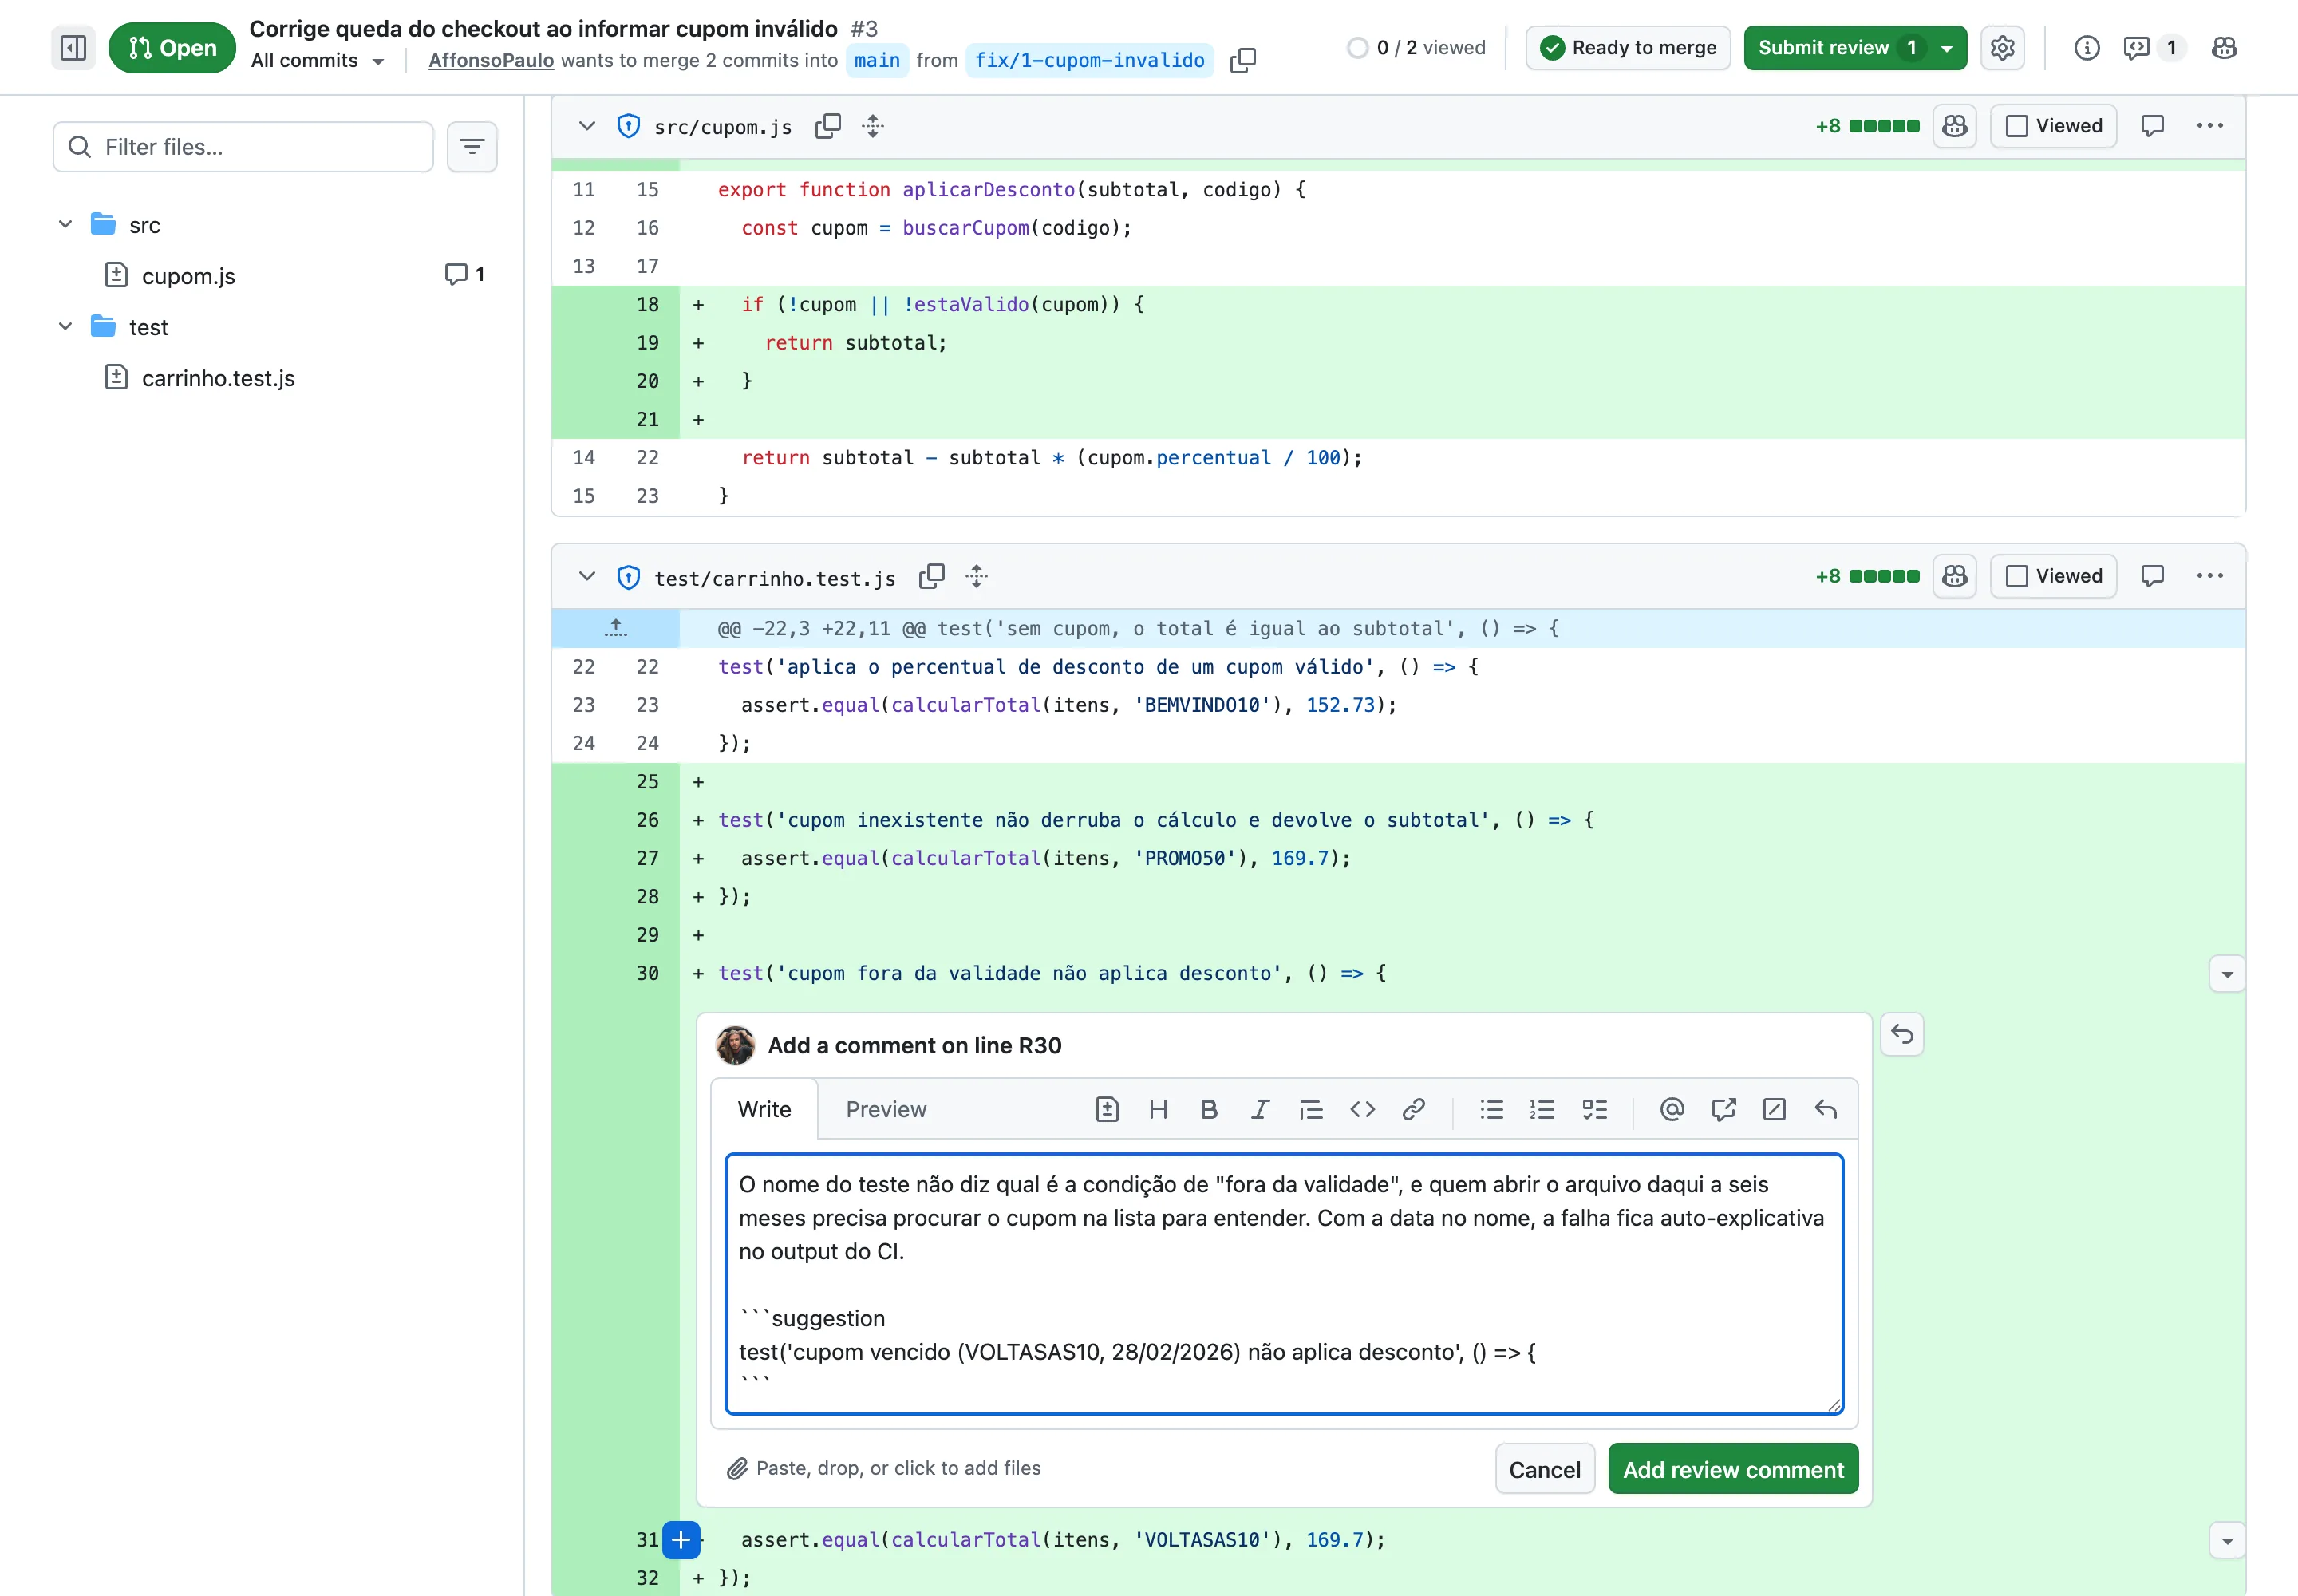The height and width of the screenshot is (1596, 2298).
Task: Ask Copilot about src/cupom.js
Action: 1954,126
